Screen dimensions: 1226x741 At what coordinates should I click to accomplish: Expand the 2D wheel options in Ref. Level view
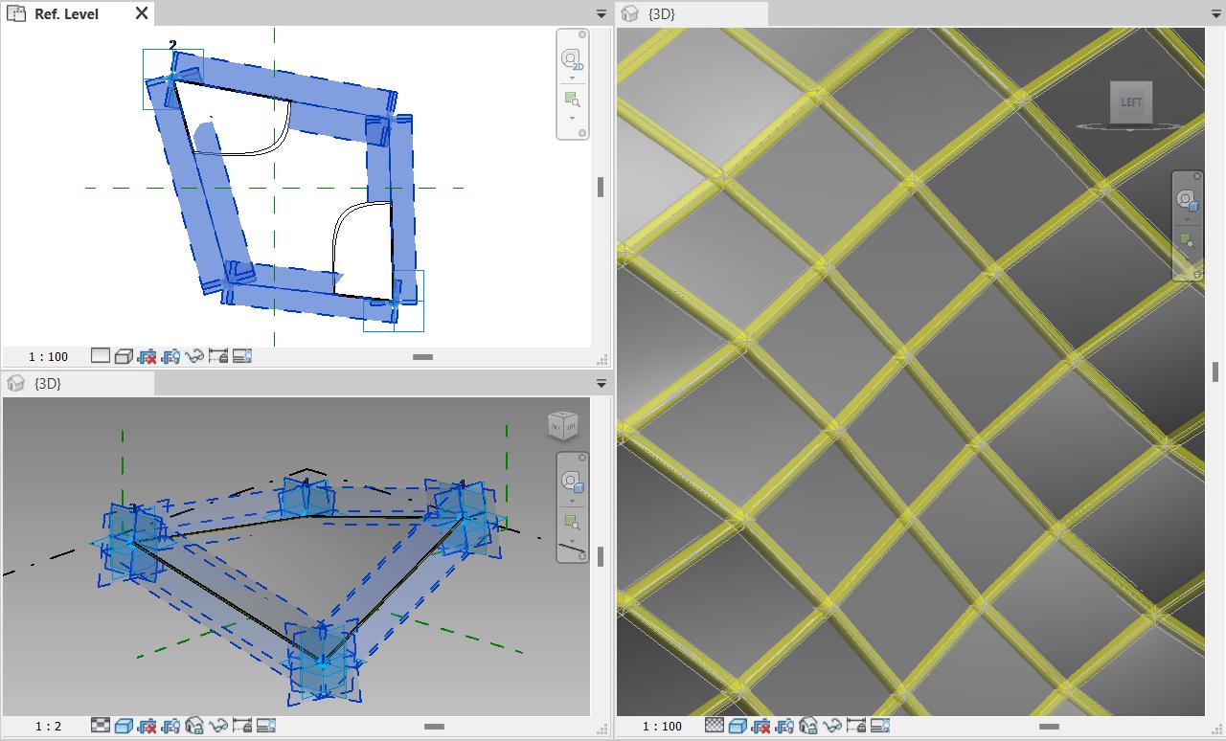572,78
